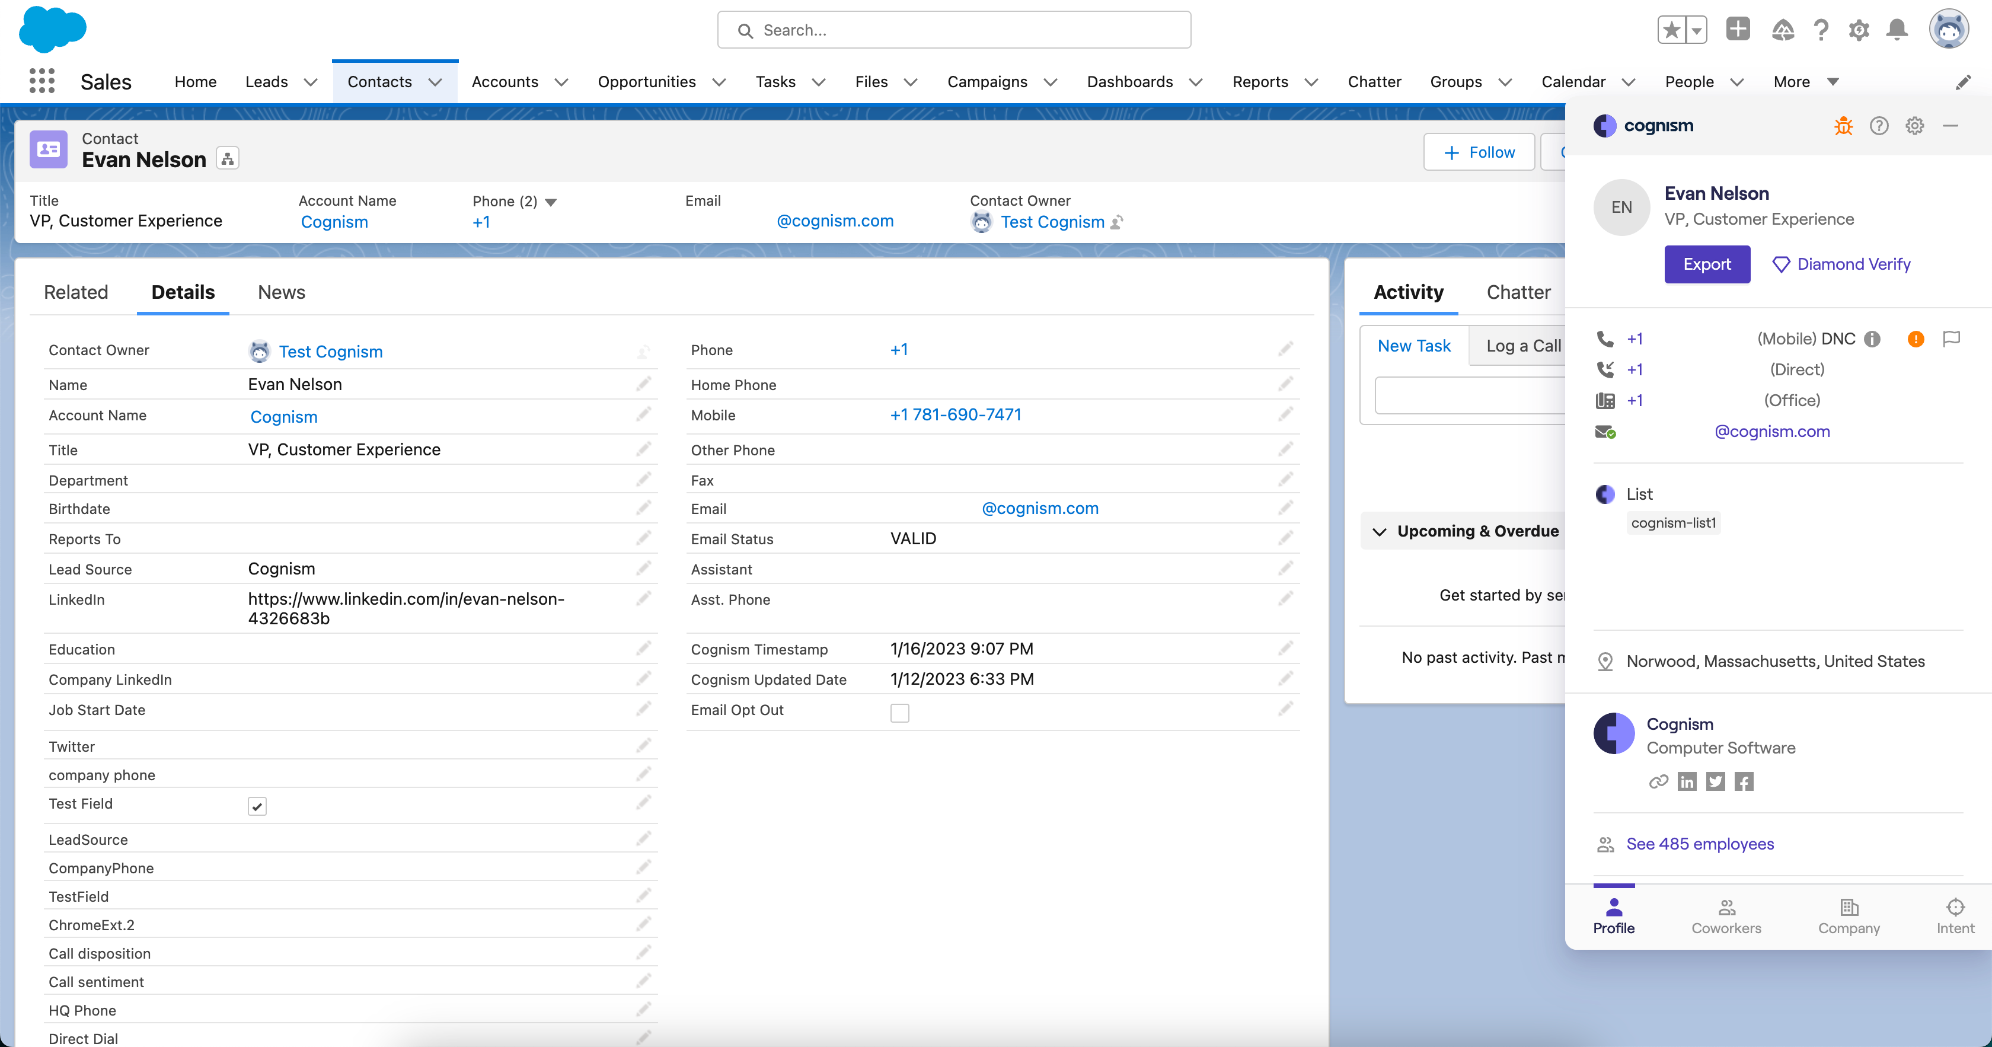Open the Chatter tab in activity panel
The width and height of the screenshot is (1992, 1047).
point(1518,292)
